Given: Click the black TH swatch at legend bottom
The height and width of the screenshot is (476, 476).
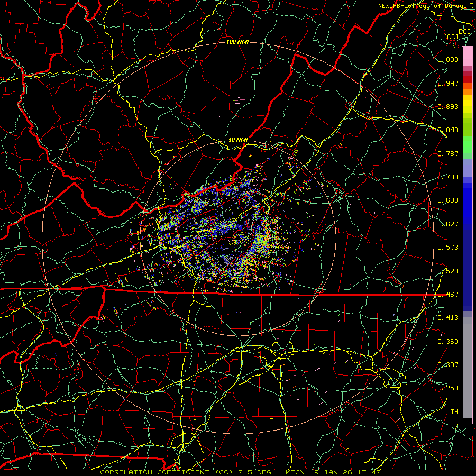Looking at the screenshot, I should [467, 420].
